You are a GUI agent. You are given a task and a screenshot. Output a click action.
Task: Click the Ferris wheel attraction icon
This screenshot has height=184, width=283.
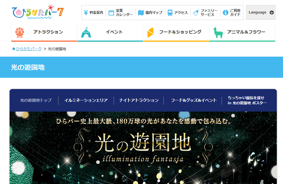19,32
